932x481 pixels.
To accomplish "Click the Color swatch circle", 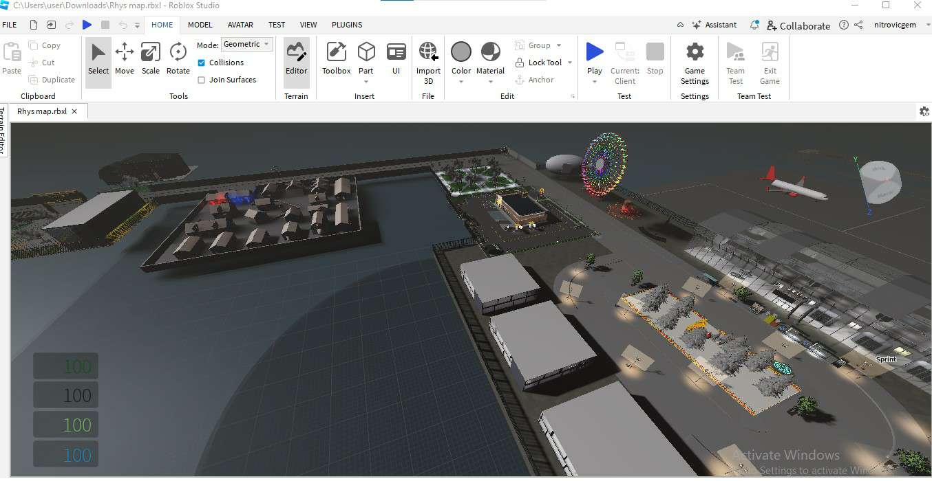I will click(461, 52).
